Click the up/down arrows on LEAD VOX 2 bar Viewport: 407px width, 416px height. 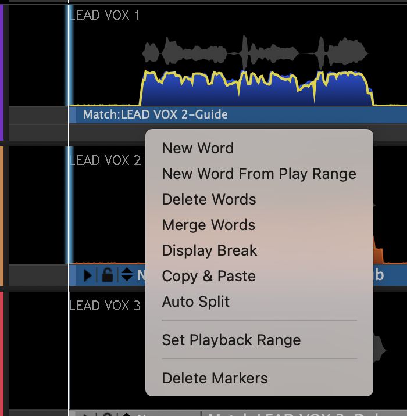[x=126, y=275]
